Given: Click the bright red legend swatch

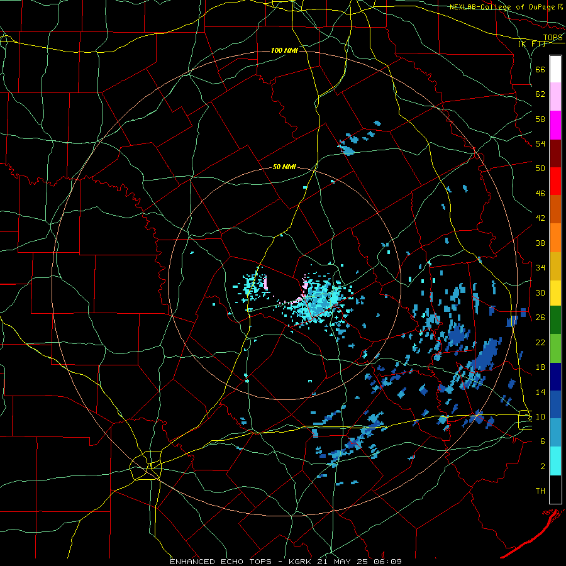Looking at the screenshot, I should pyautogui.click(x=555, y=181).
